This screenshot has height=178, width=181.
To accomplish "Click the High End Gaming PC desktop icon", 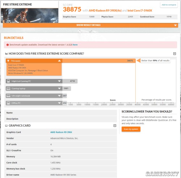I will [x=8, y=81].
